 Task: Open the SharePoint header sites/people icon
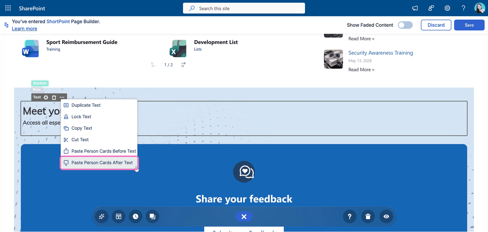pyautogui.click(x=431, y=8)
